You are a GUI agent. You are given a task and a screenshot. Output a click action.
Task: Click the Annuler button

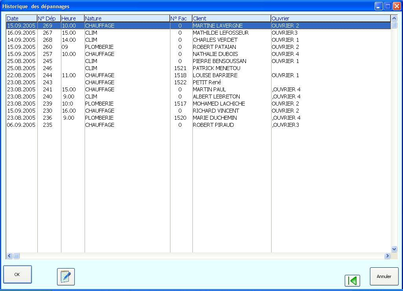(384, 276)
